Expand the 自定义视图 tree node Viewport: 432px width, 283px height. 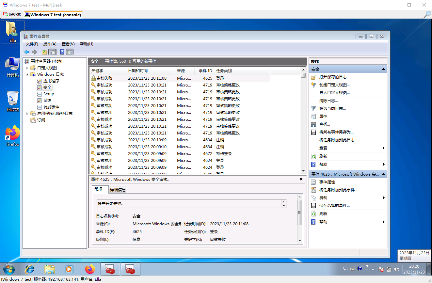27,68
